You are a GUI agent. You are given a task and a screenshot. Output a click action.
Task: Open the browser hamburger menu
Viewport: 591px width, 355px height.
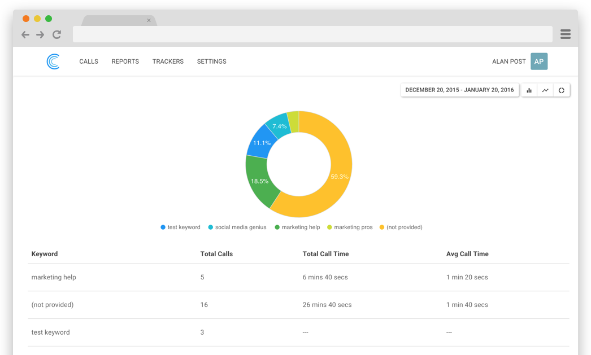point(566,34)
